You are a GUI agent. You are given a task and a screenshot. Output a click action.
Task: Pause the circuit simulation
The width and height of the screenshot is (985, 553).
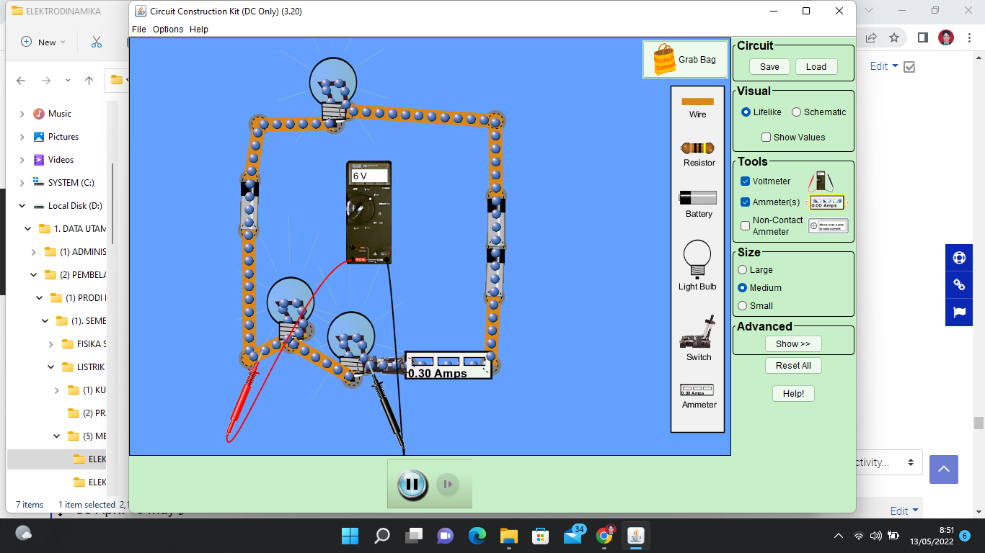pyautogui.click(x=412, y=484)
